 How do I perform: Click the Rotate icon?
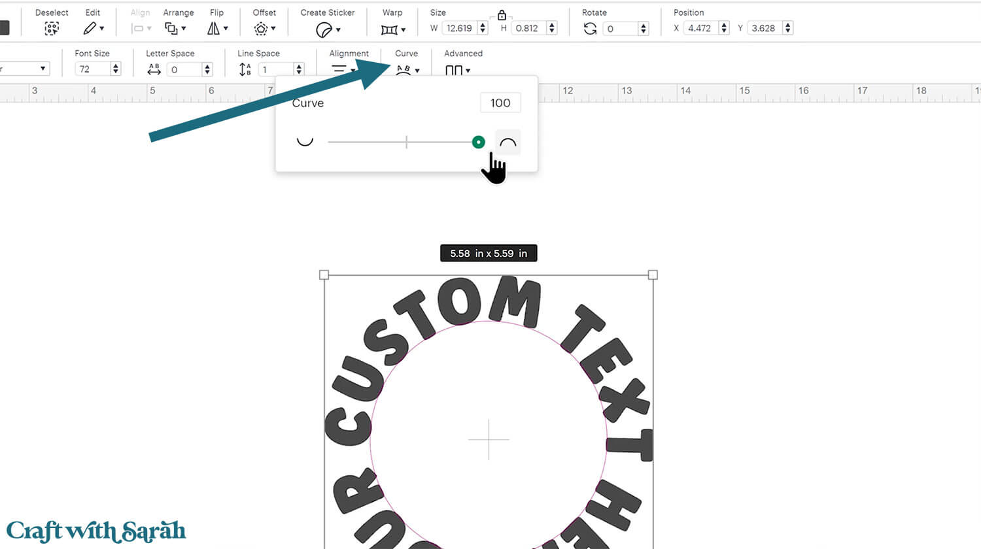tap(590, 28)
